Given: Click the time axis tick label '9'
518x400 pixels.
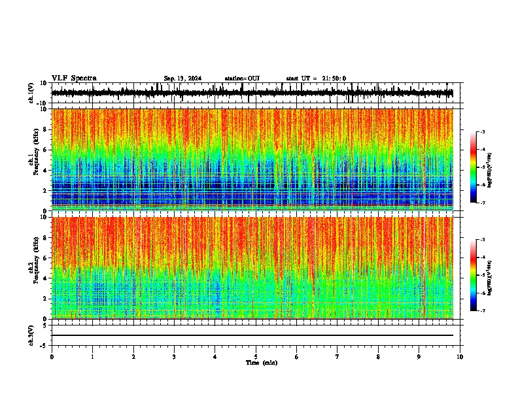Looking at the screenshot, I should pos(419,357).
